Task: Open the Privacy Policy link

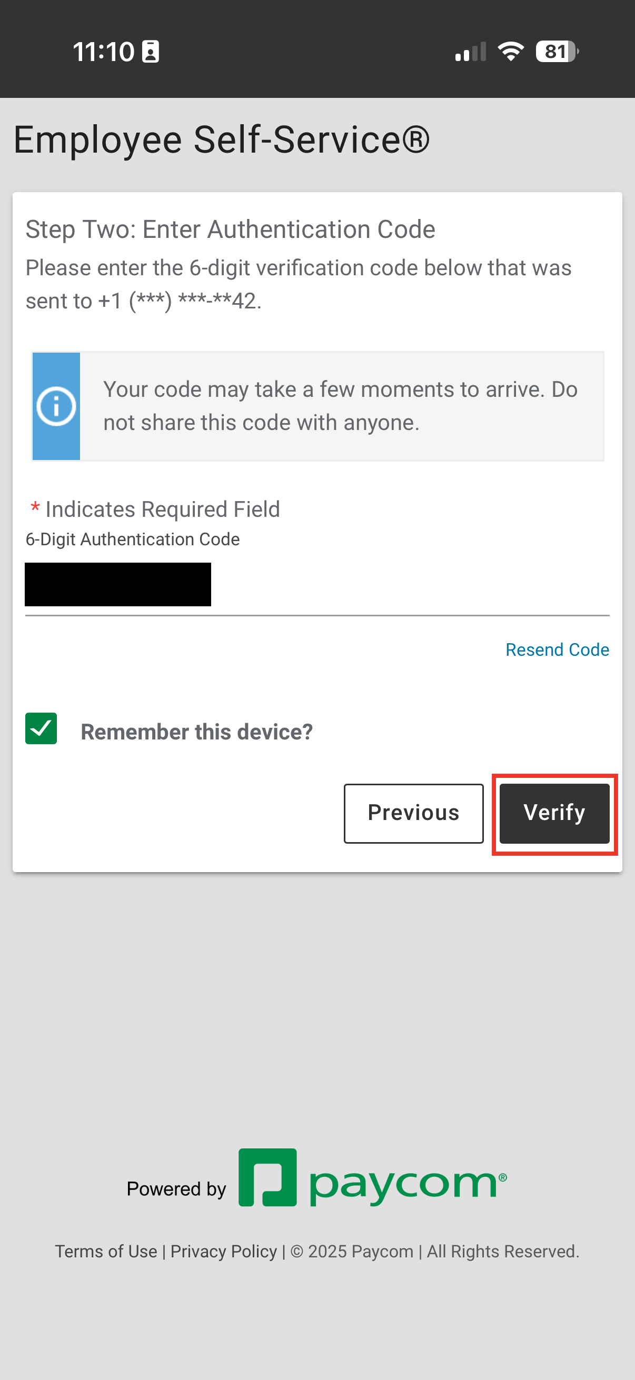Action: (223, 1252)
